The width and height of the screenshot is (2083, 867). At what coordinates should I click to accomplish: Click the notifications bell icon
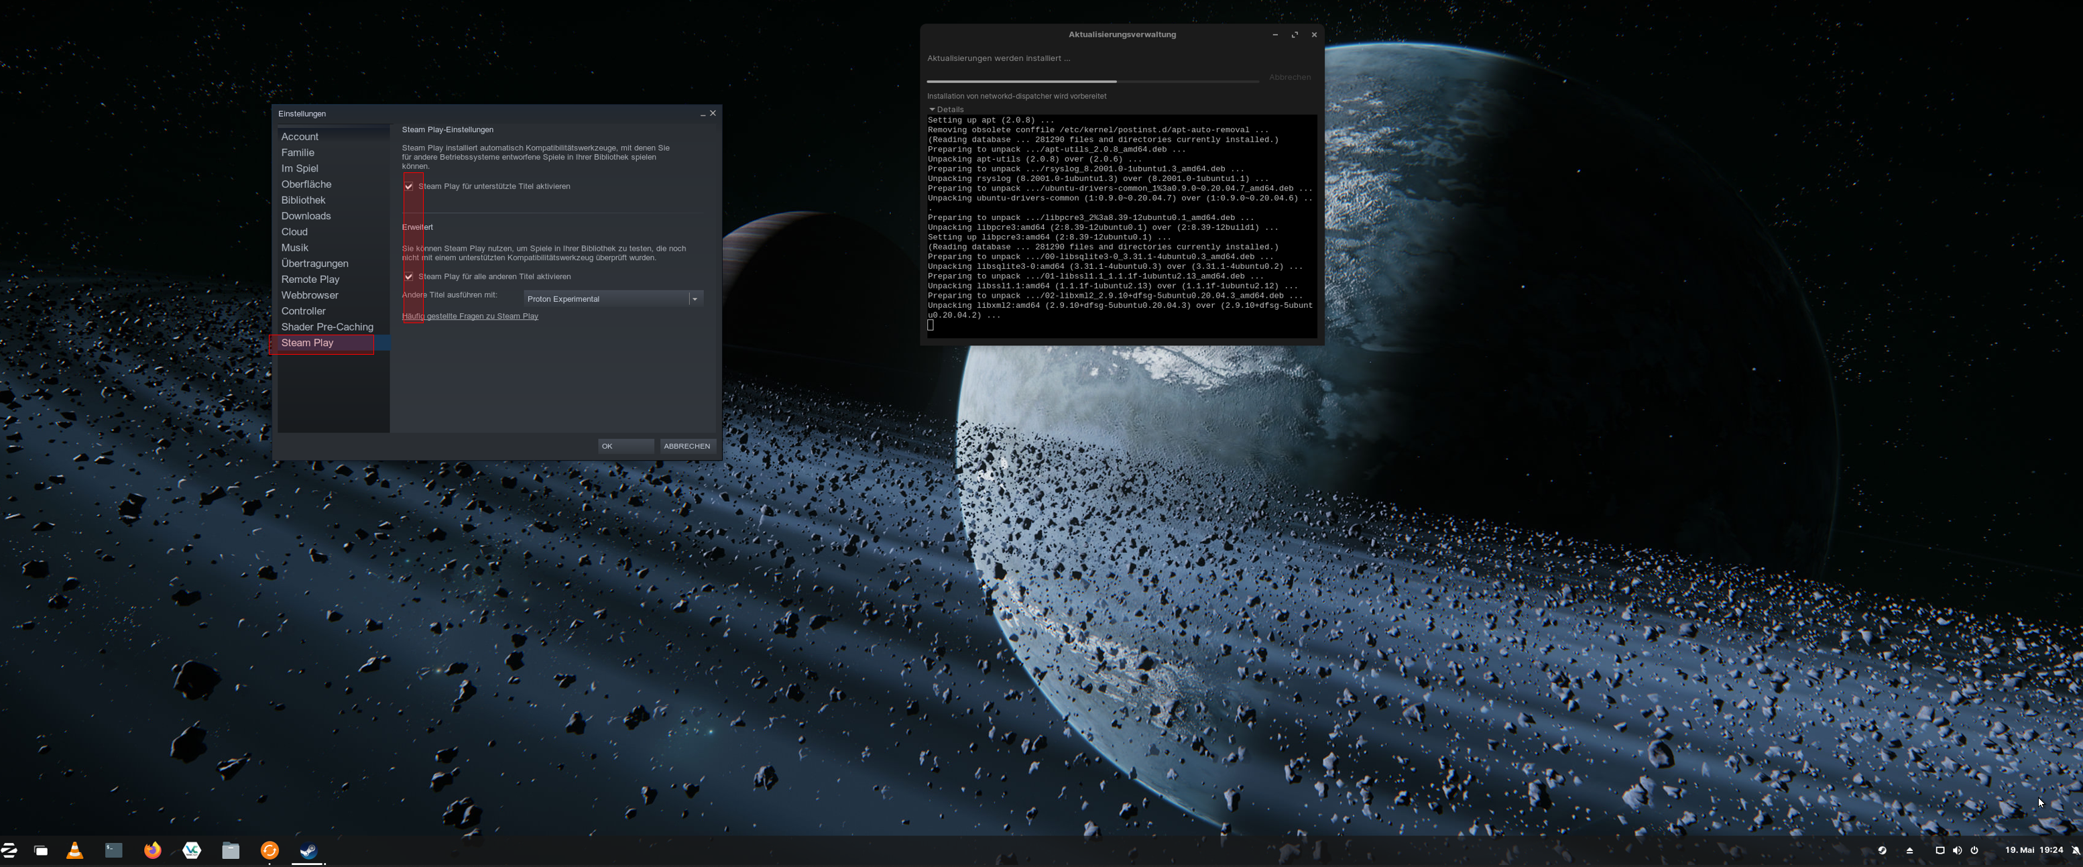click(2075, 850)
